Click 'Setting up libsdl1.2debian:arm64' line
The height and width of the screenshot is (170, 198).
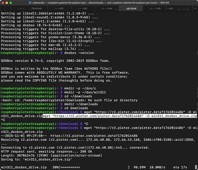click(x=47, y=13)
